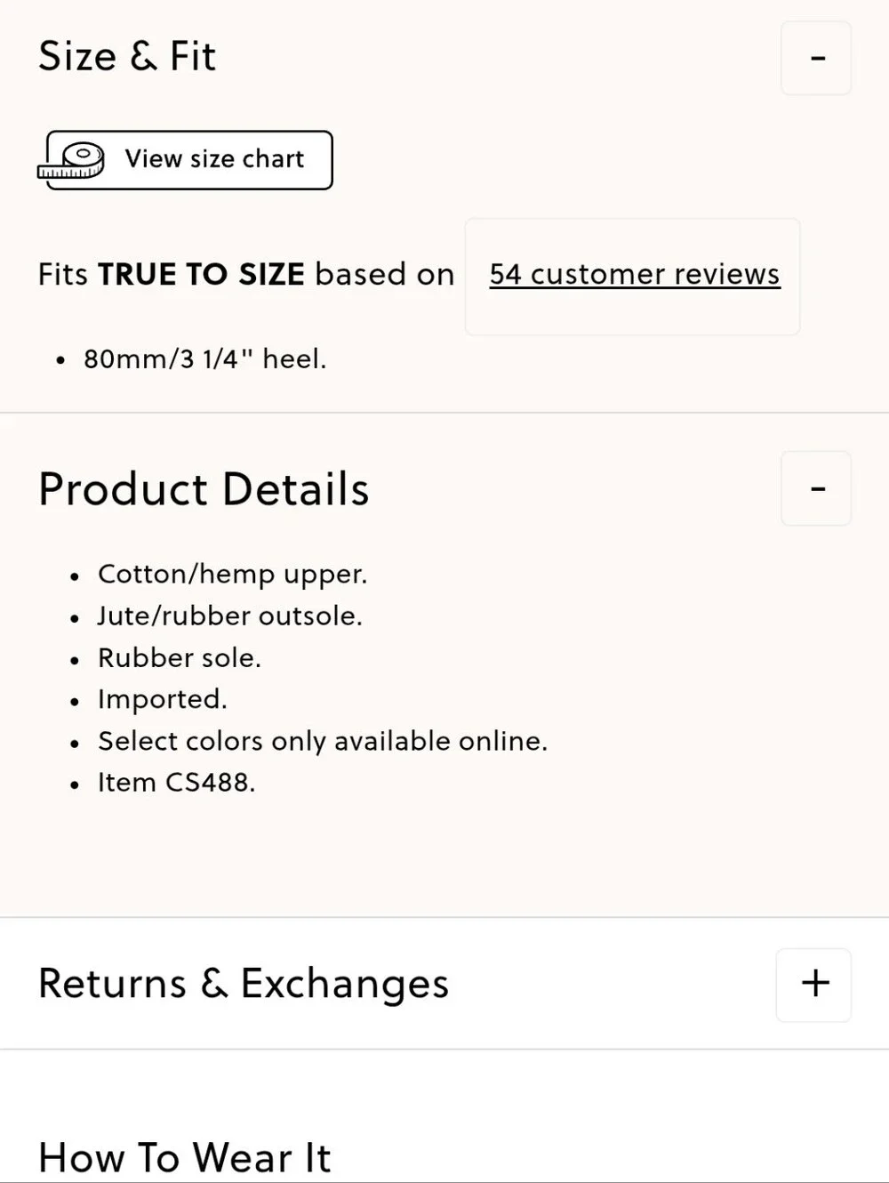Click the Size & Fit heading
The height and width of the screenshot is (1183, 889).
point(127,56)
